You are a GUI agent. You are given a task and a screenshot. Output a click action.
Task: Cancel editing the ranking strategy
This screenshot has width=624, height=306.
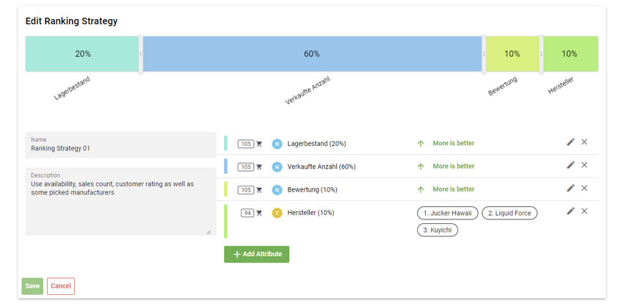point(61,286)
